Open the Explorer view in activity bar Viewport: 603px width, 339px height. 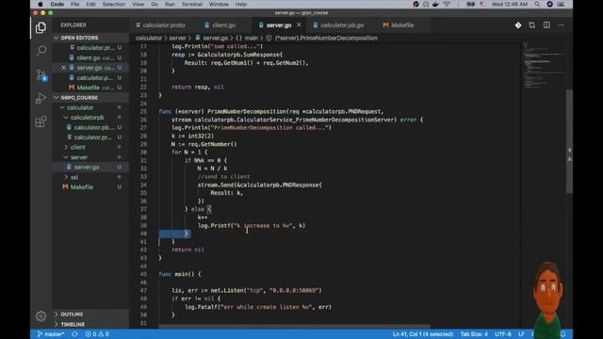tap(41, 27)
